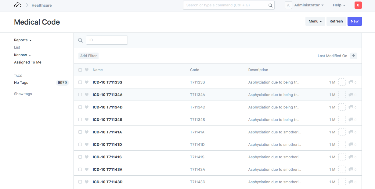Image resolution: width=375 pixels, height=189 pixels.
Task: Click heart icon for ICD-10 T71141A
Action: click(87, 132)
